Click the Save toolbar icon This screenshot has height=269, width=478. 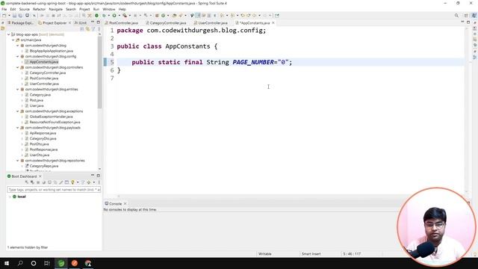pos(14,16)
